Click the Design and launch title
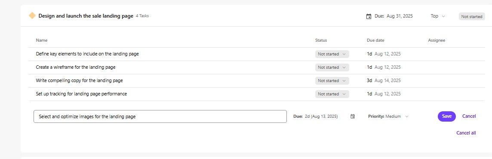Screen dimensions: 492x159 click(x=86, y=15)
